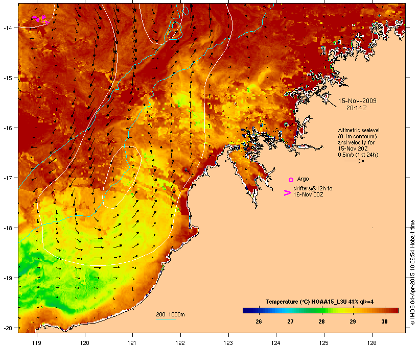Click the longitude axis label '126'

(x=371, y=343)
